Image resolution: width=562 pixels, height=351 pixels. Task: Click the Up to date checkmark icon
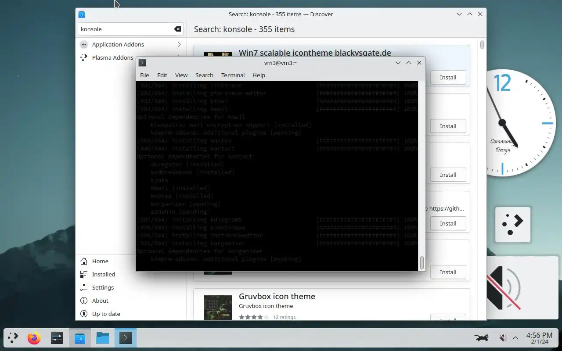(83, 314)
